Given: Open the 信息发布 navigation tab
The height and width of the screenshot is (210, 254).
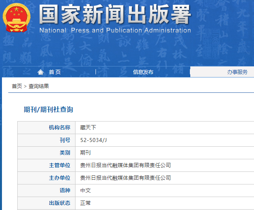Looking at the screenshot, I should tap(143, 72).
